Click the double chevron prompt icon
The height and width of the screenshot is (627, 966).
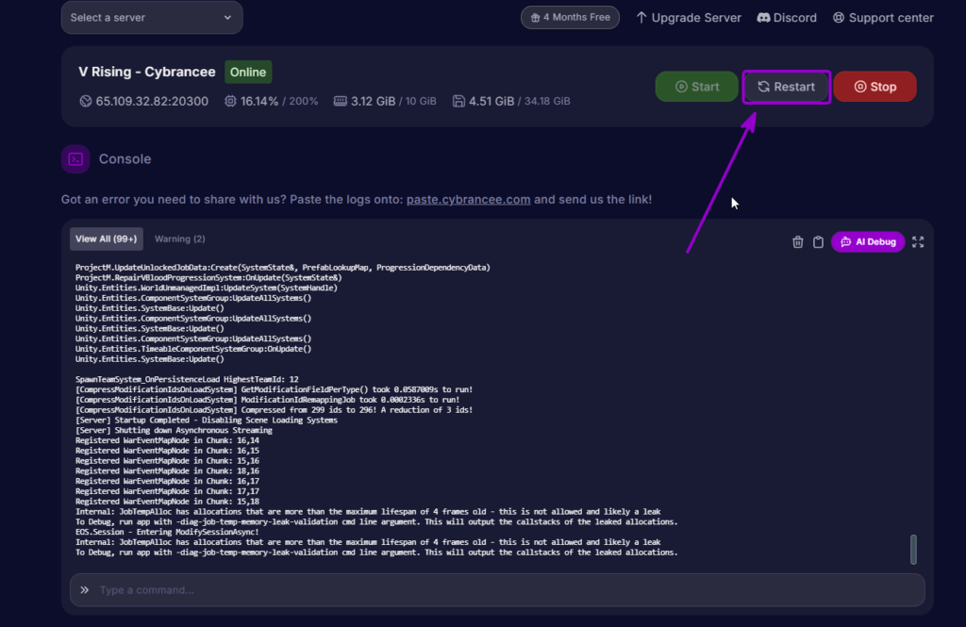(84, 590)
